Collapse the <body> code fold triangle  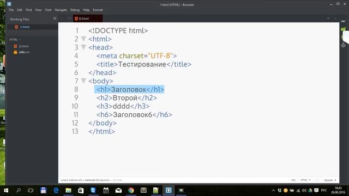tap(83, 81)
